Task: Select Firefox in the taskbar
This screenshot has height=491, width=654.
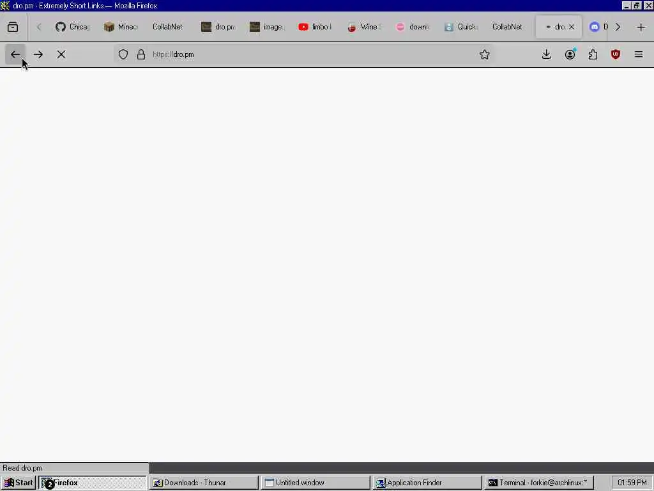Action: pyautogui.click(x=93, y=483)
